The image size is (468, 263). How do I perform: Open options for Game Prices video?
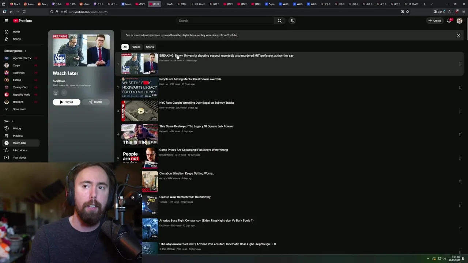460,158
